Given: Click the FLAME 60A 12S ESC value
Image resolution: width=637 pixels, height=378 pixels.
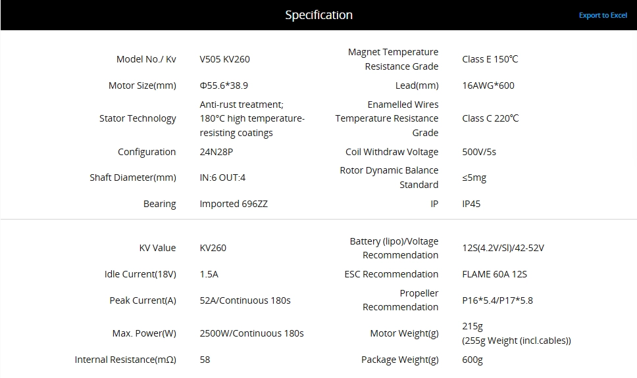Looking at the screenshot, I should click(494, 274).
